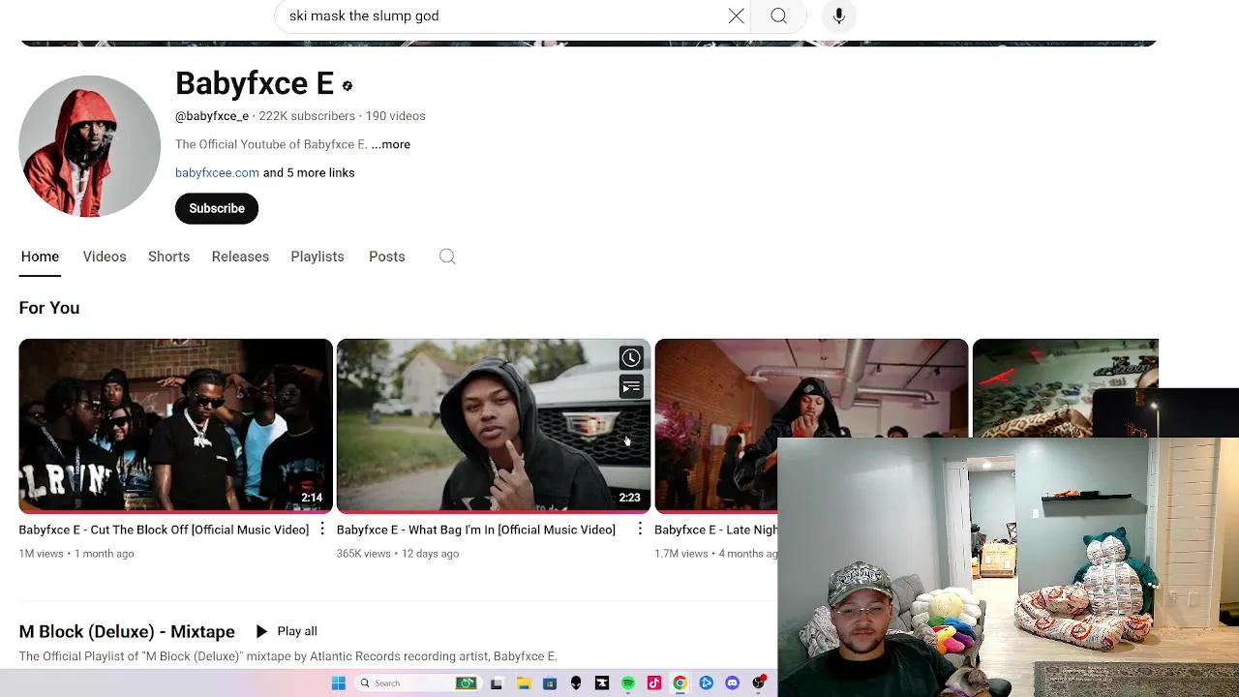Open File Explorer from the taskbar
The height and width of the screenshot is (697, 1239).
point(524,683)
